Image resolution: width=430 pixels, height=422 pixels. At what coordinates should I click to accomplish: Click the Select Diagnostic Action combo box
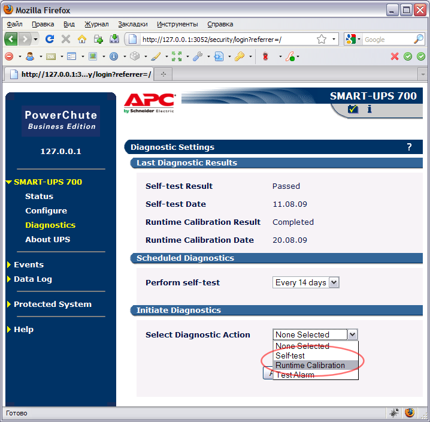315,334
